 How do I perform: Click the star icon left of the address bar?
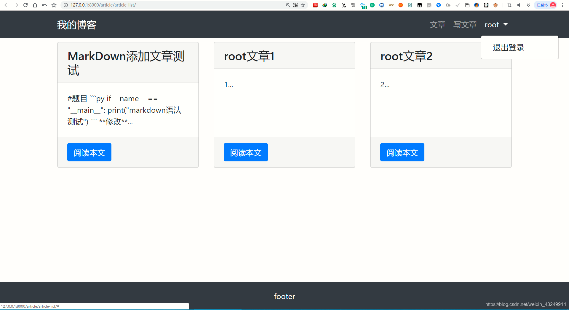tap(54, 5)
